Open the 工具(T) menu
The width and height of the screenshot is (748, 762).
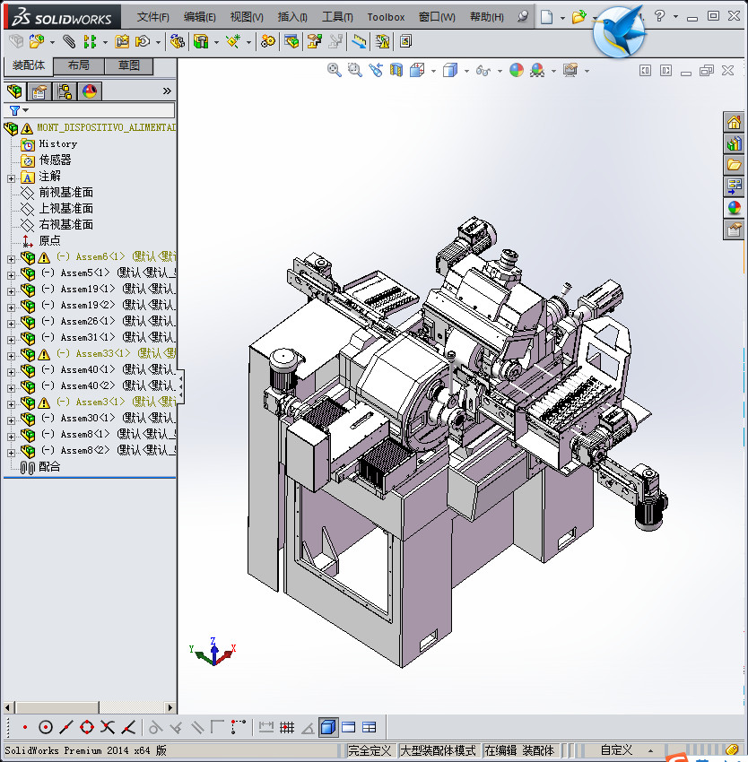click(x=337, y=17)
